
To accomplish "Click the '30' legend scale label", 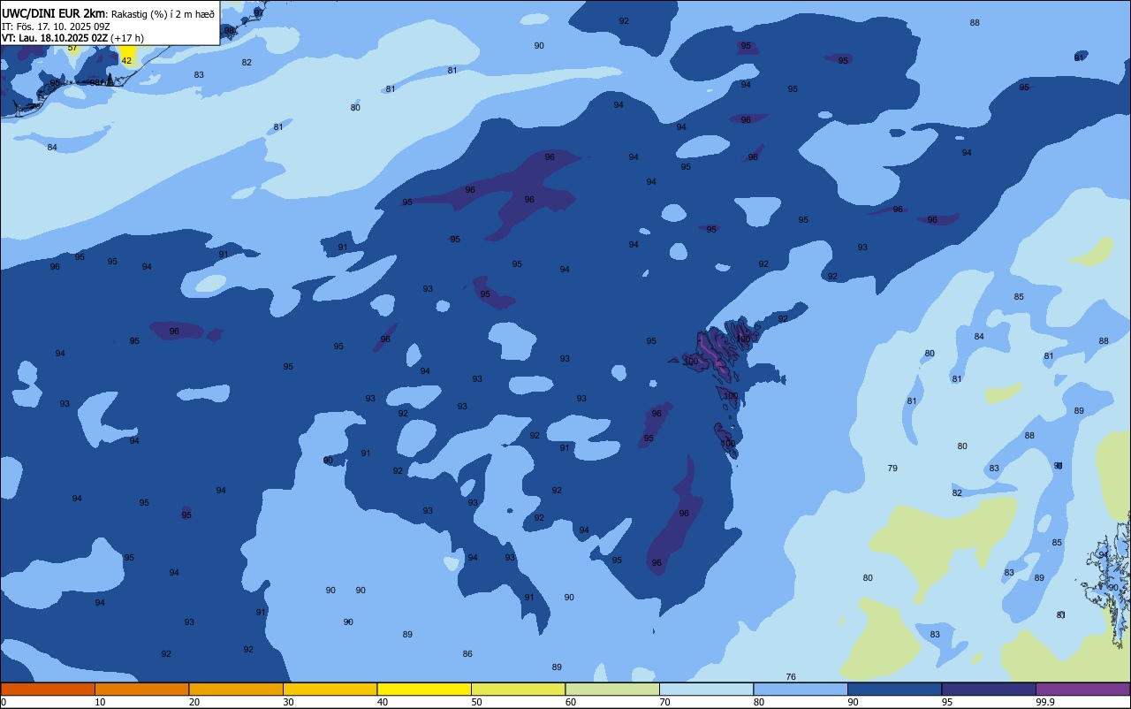I will 288,702.
